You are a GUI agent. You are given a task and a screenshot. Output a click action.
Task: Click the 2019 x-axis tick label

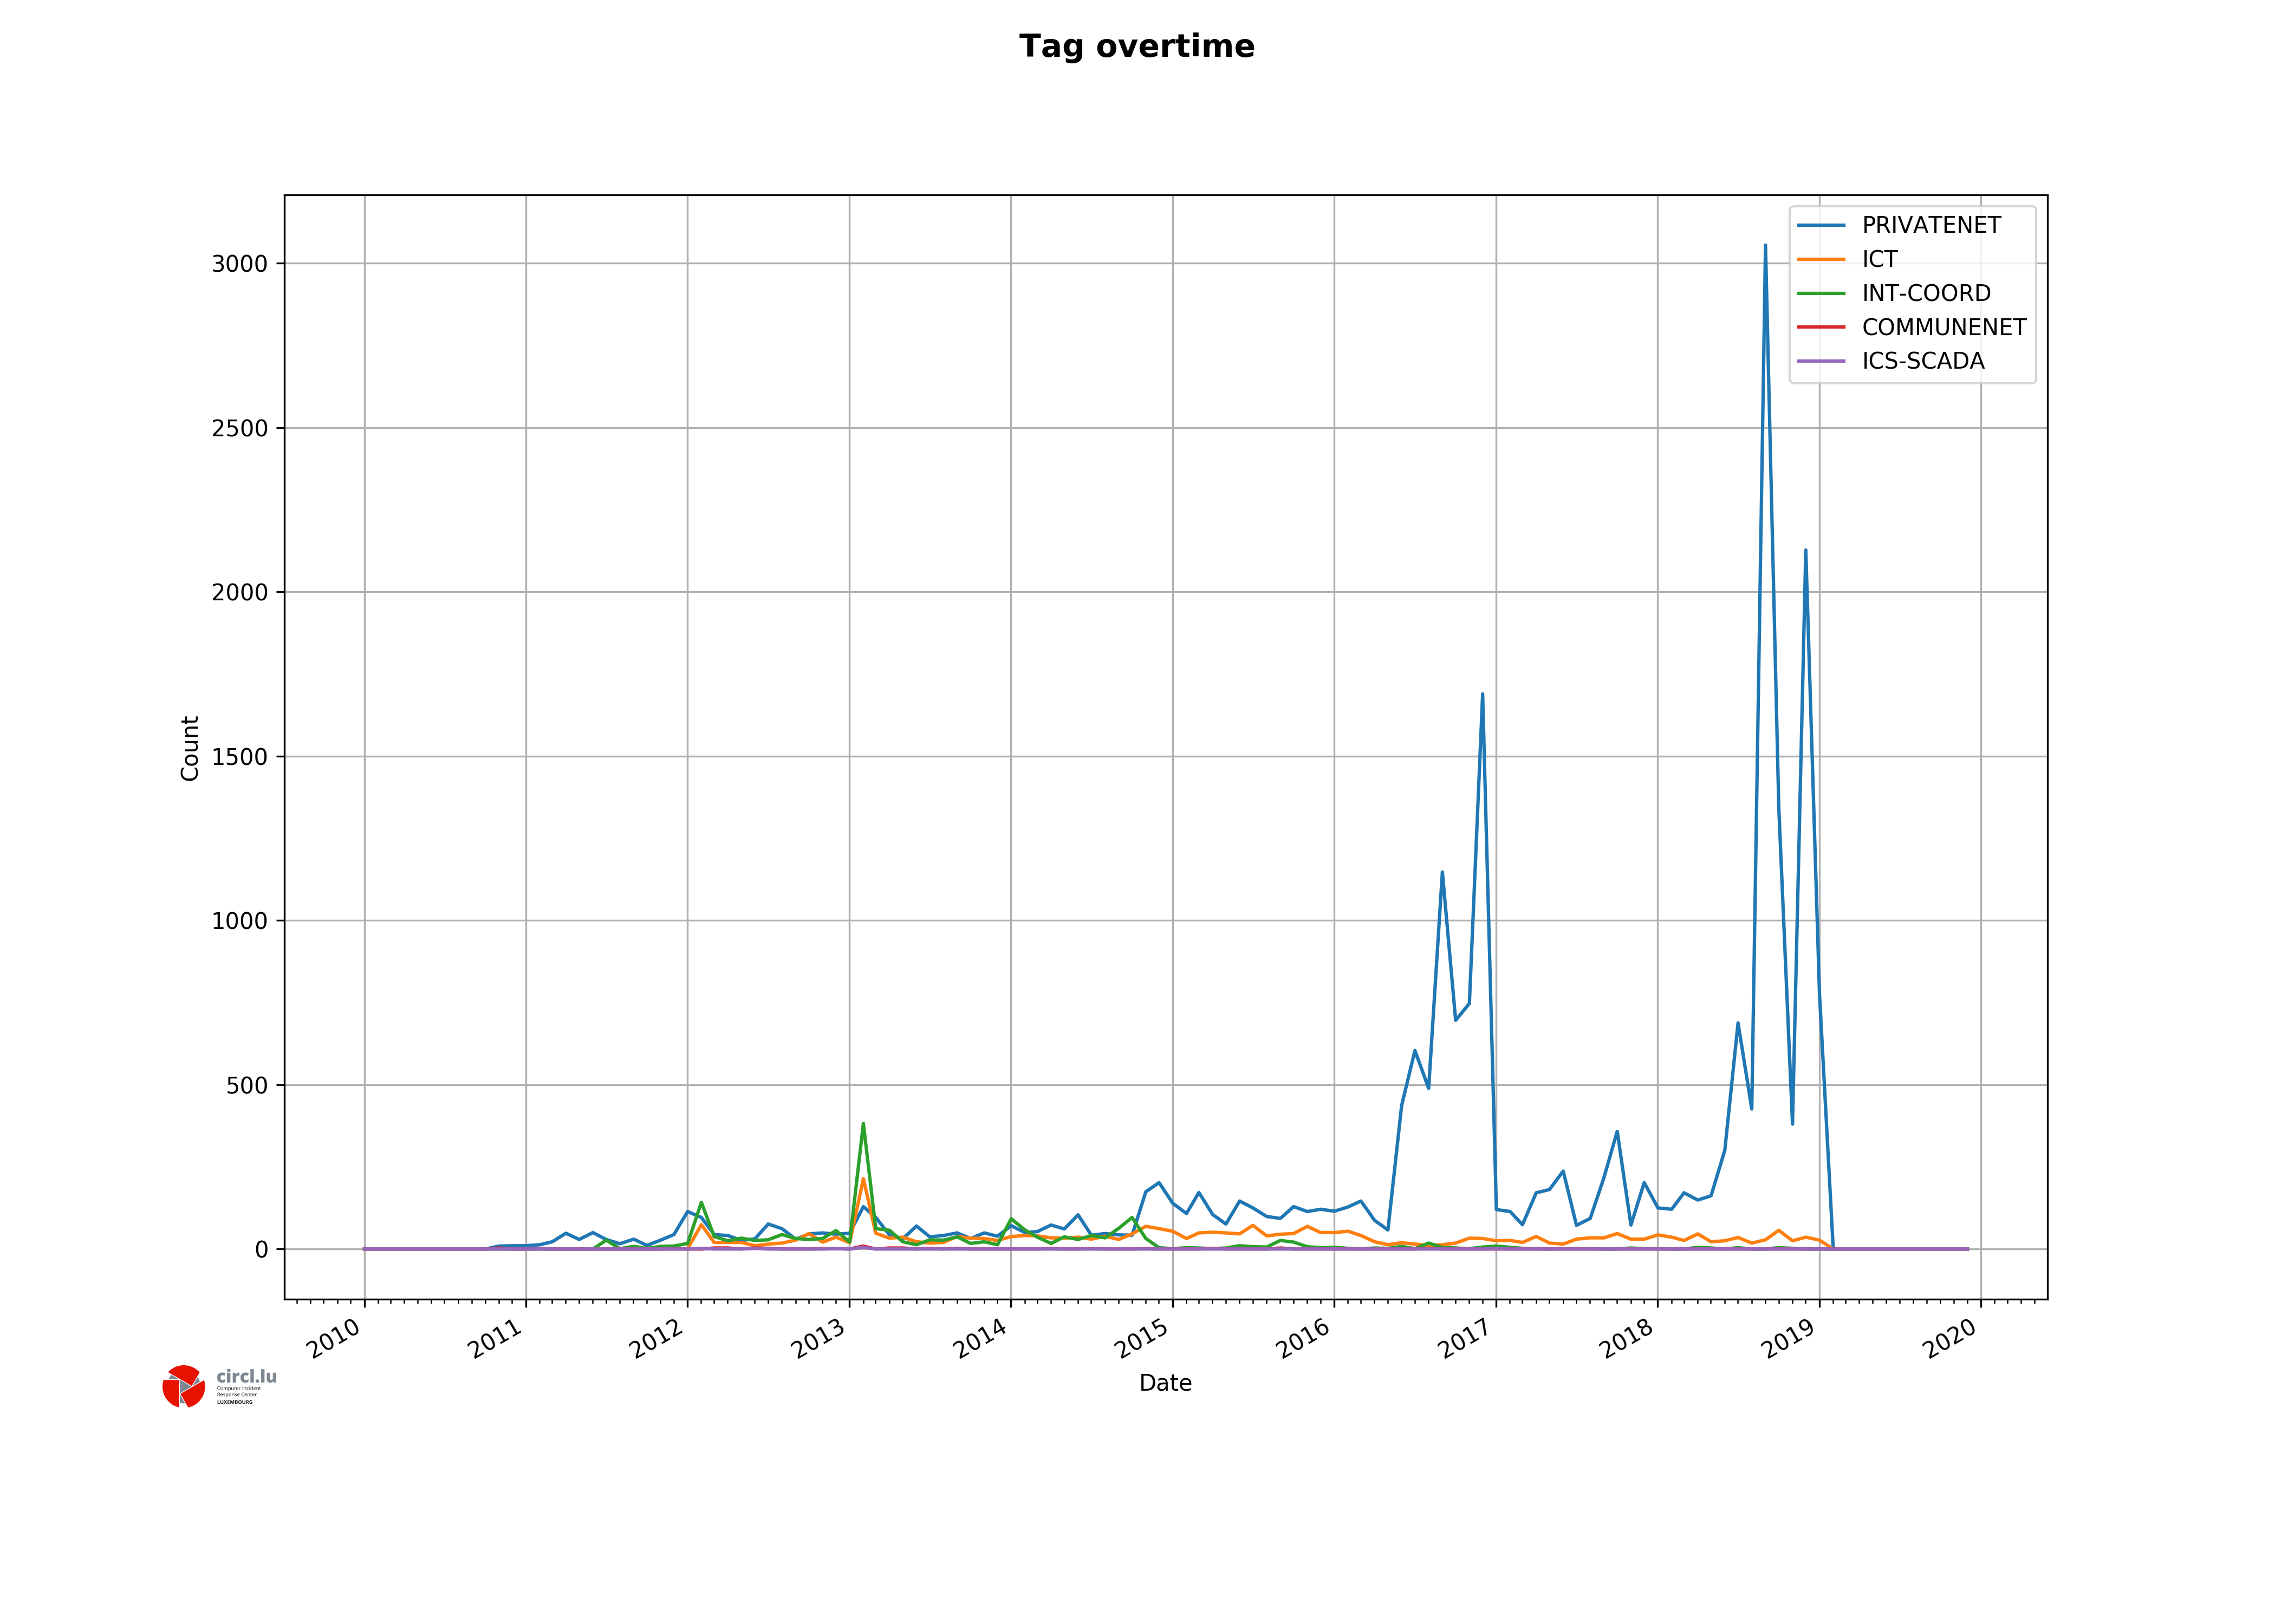[1788, 1338]
